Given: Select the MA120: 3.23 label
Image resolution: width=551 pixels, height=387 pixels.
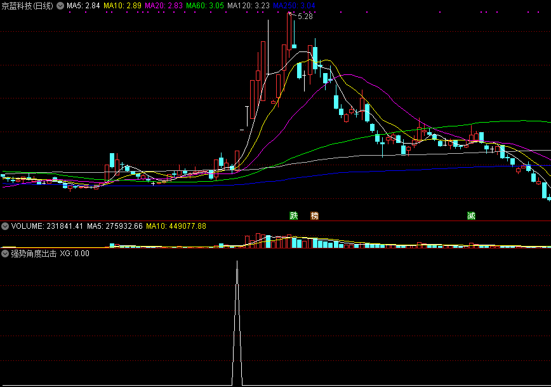Looking at the screenshot, I should 248,6.
